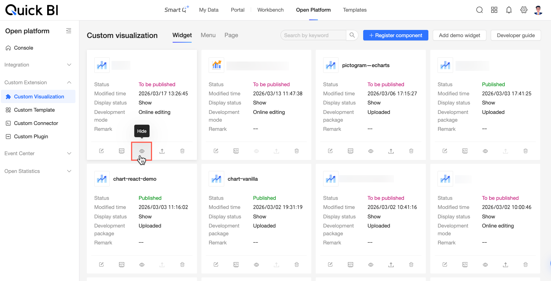Image resolution: width=551 pixels, height=281 pixels.
Task: Edit the chart-react-demo widget
Action: click(102, 264)
